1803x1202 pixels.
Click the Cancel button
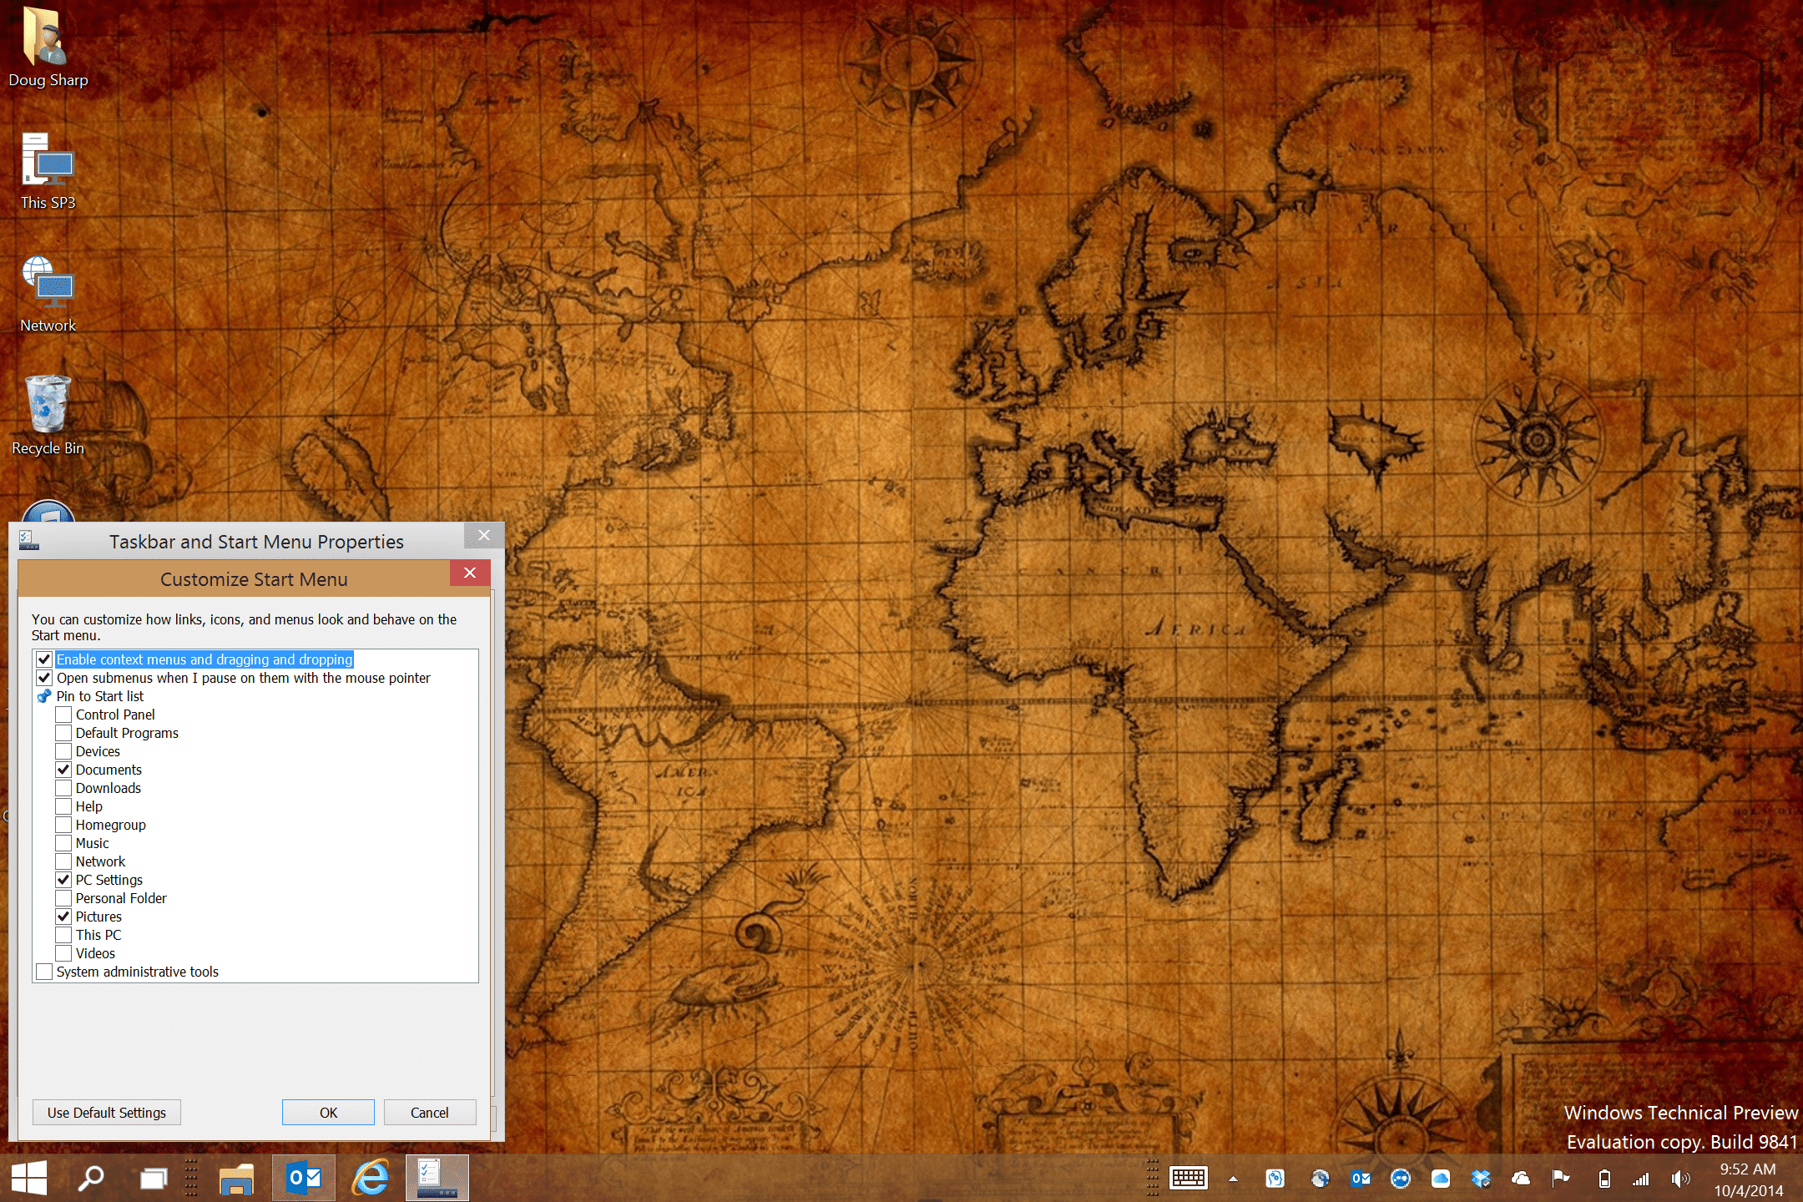[x=430, y=1113]
